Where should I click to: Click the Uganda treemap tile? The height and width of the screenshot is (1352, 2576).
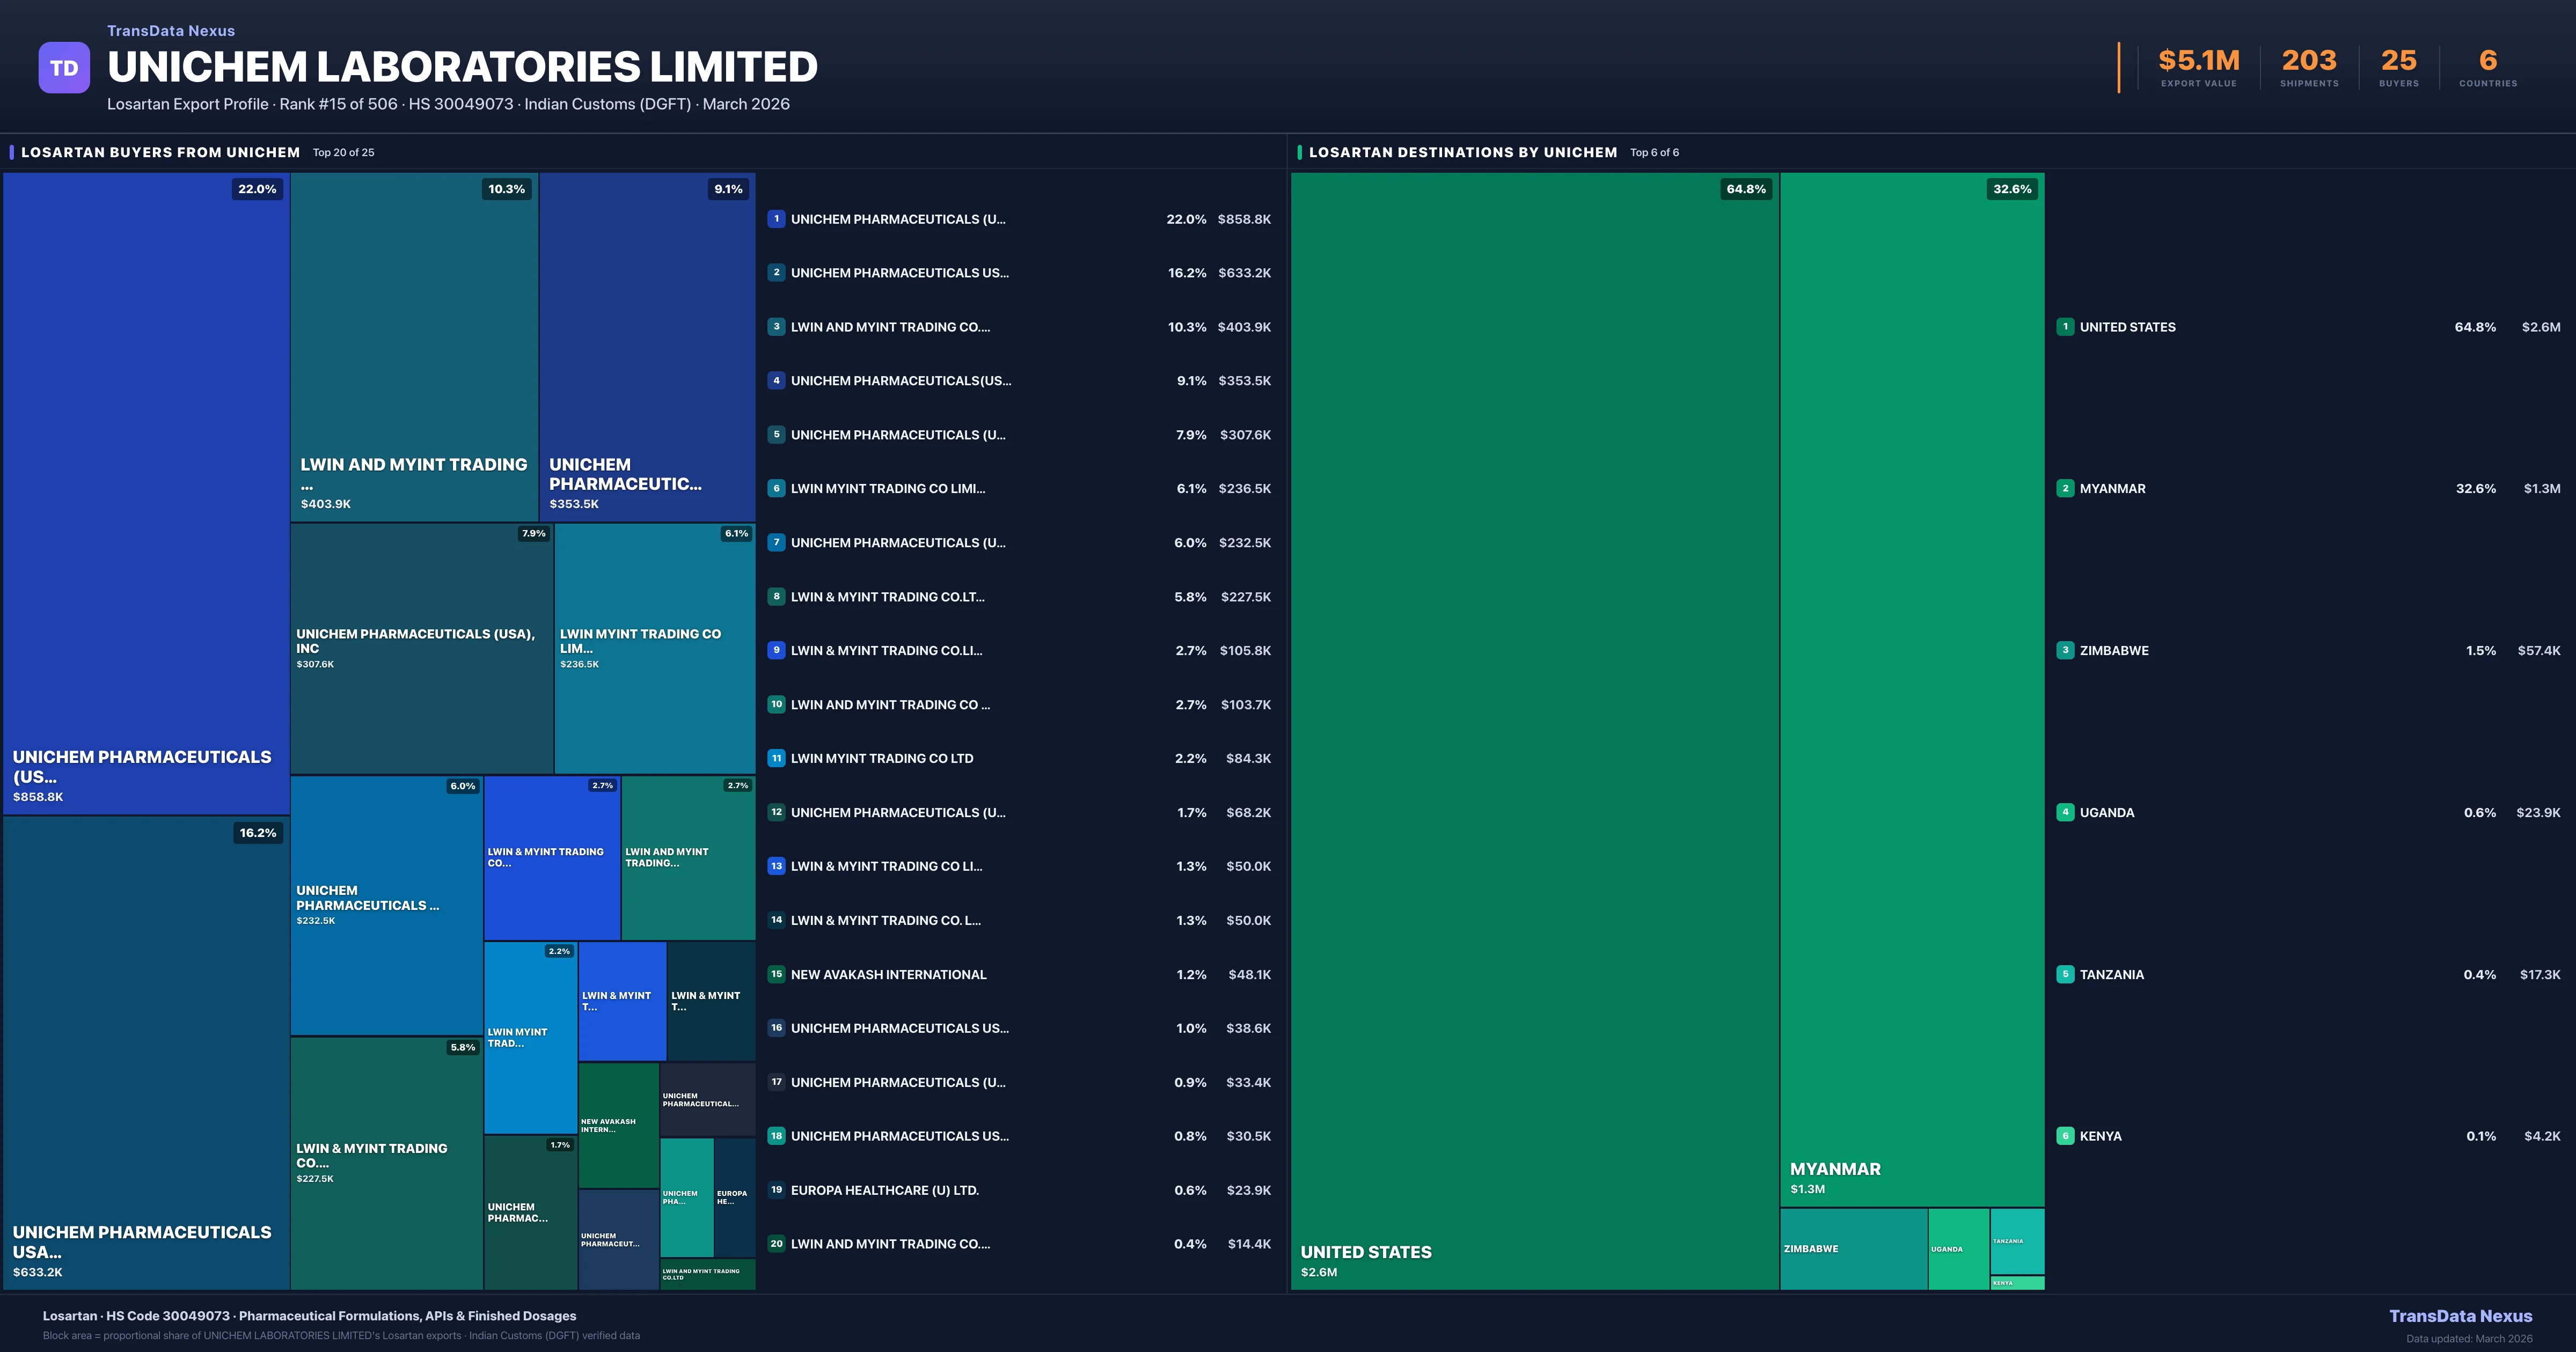(1958, 1248)
